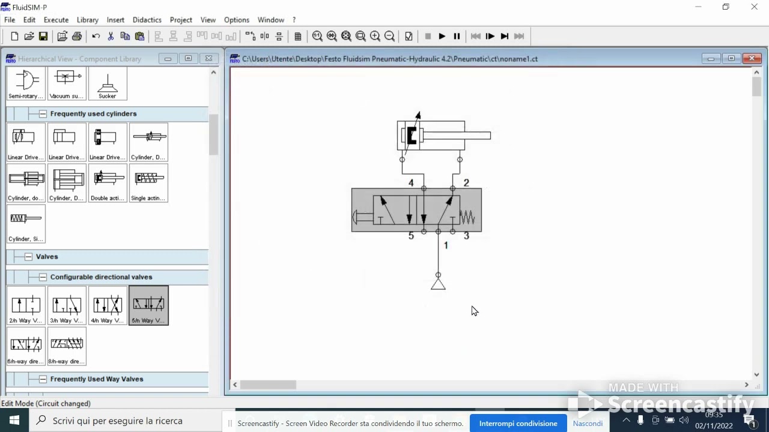Open the View menu
This screenshot has width=769, height=432.
click(208, 20)
